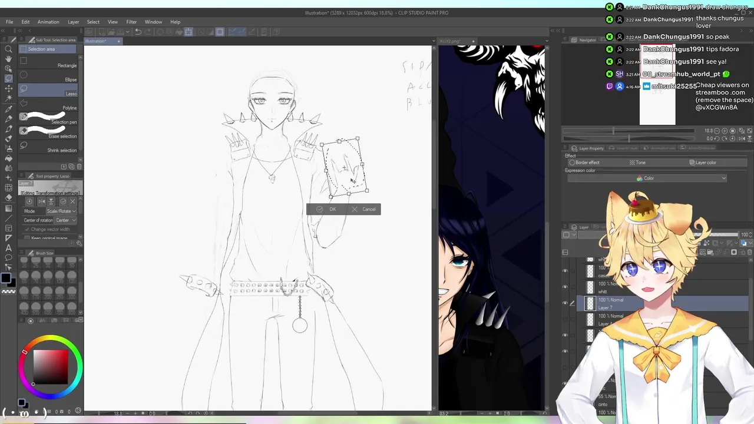This screenshot has height=424, width=754.
Task: Select the Auto select magic wand tool
Action: [x=8, y=98]
